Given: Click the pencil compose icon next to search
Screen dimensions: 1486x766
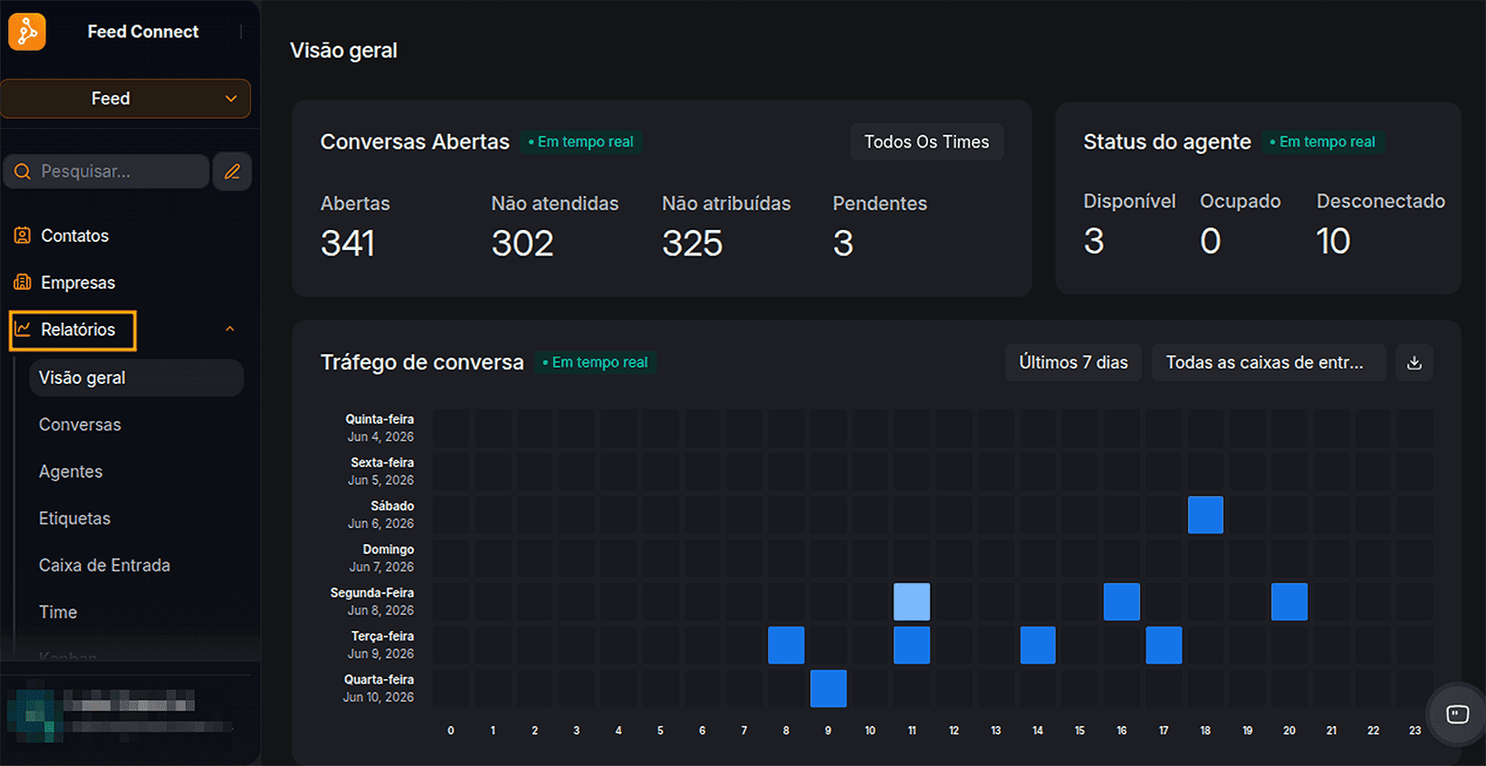Looking at the screenshot, I should click(232, 171).
